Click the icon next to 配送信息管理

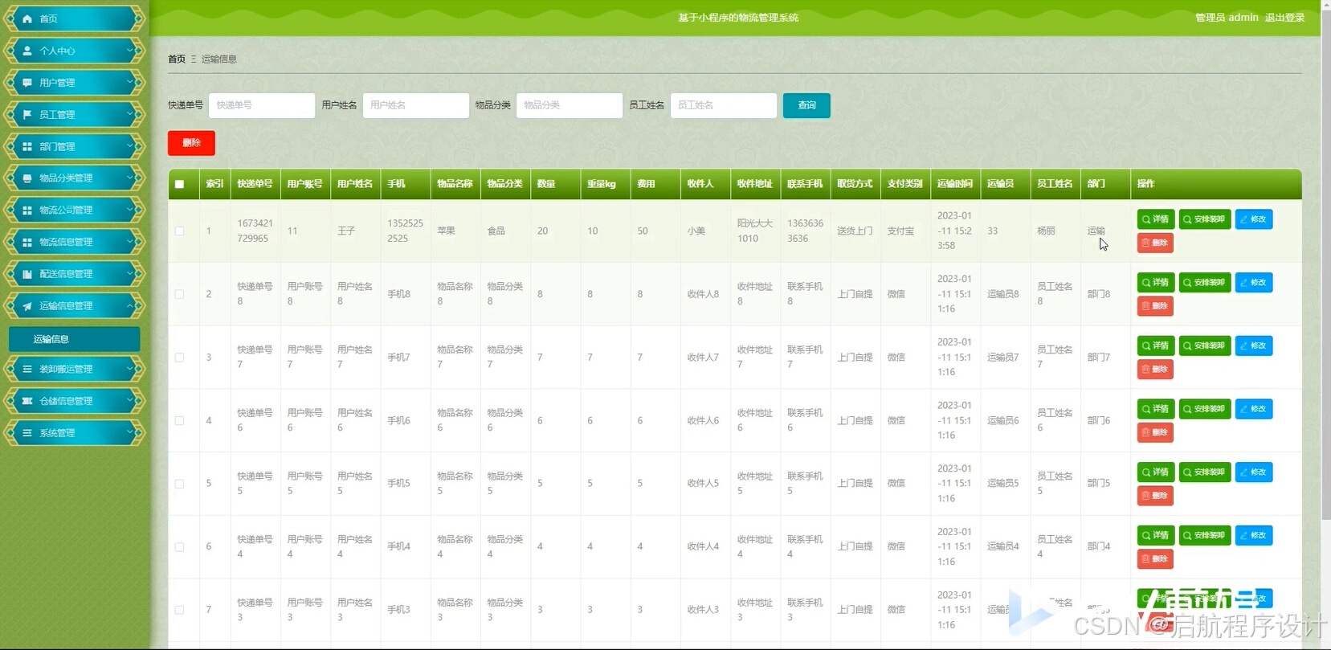pos(27,274)
